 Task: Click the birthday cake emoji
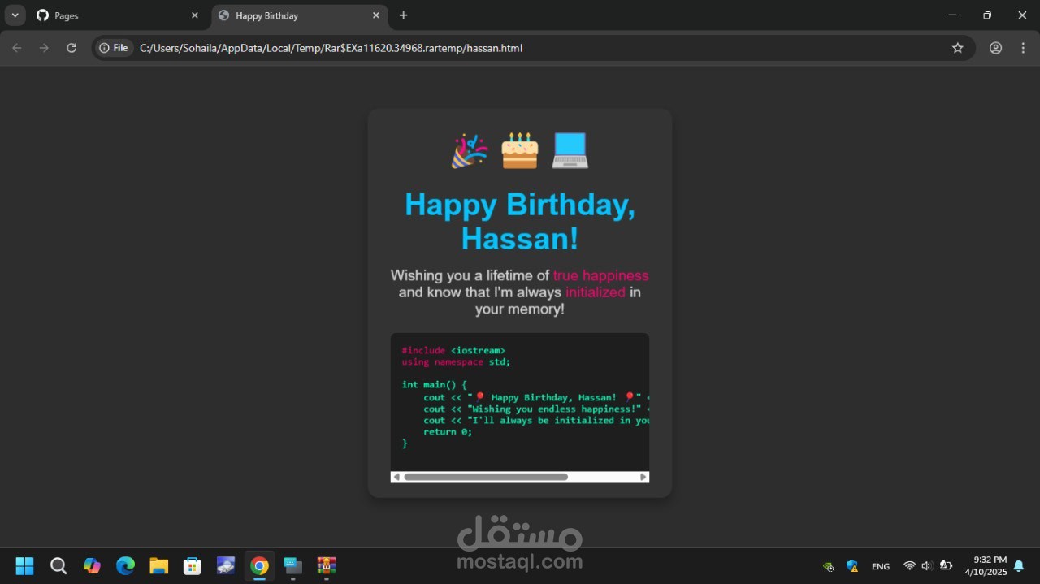point(520,150)
